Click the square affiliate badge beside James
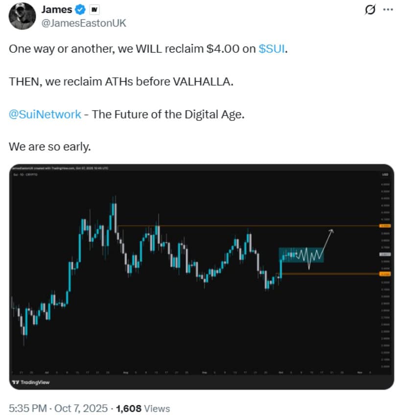This screenshot has width=404, height=415. pos(95,9)
